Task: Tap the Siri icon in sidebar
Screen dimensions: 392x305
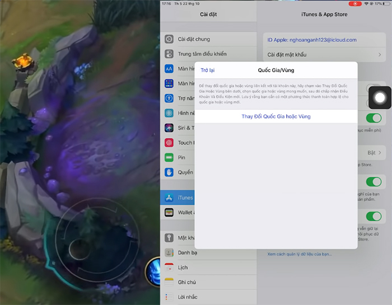Action: pos(169,128)
